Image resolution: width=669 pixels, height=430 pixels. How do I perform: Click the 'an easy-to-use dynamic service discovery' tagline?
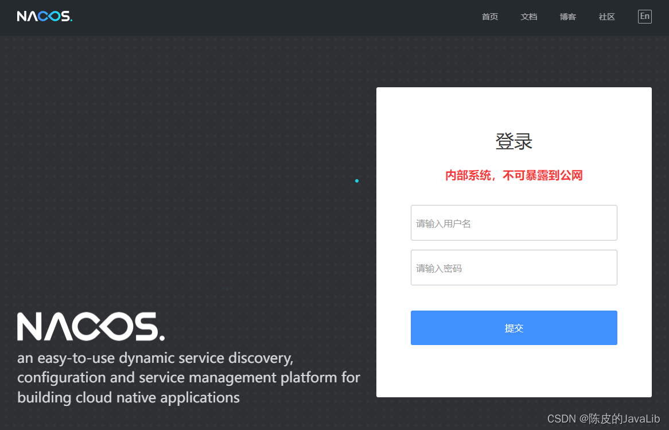(189, 378)
